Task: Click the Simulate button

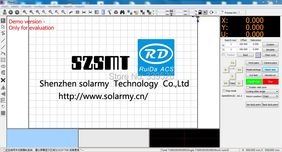Action: (x=270, y=50)
